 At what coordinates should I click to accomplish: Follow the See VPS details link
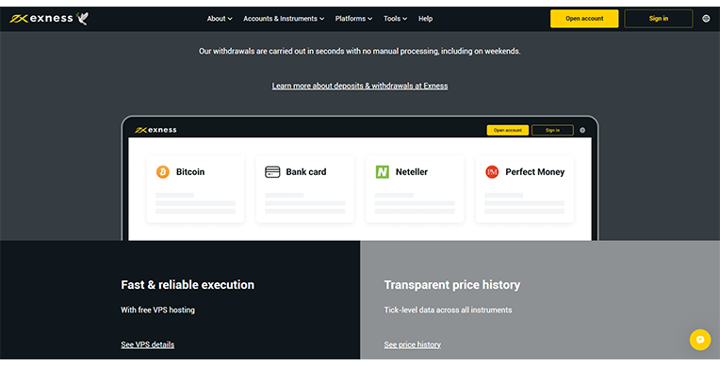pos(147,344)
